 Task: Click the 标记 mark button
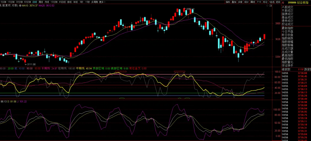[x=265, y=2]
